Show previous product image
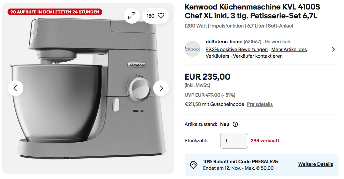344x179 pixels. pos(15,88)
